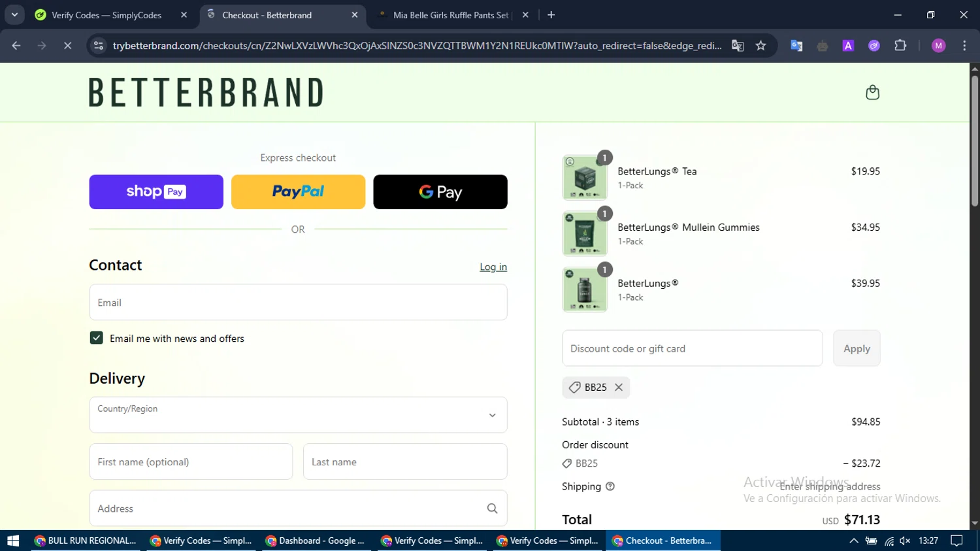980x551 pixels.
Task: Pay with Shop Pay express checkout
Action: coord(156,192)
